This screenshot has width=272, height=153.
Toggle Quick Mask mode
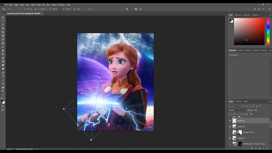(x=3, y=106)
